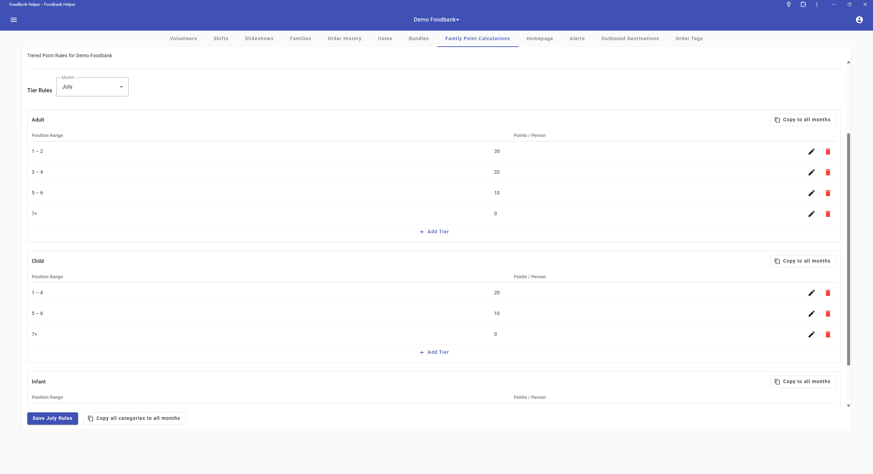
Task: Edit the Child 5 – 6 tier
Action: point(811,314)
